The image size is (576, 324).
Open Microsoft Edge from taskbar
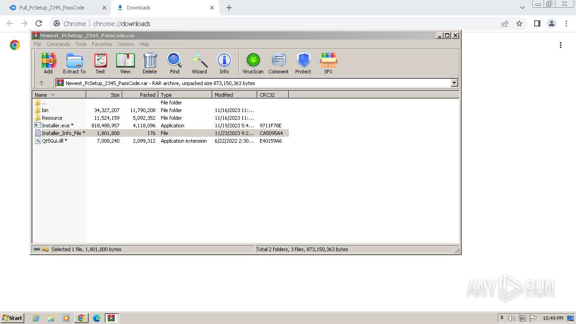click(96, 318)
